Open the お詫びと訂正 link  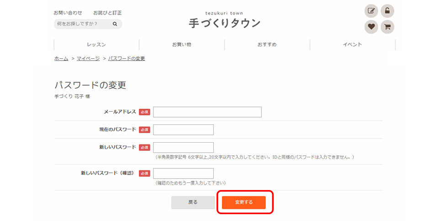[x=107, y=13]
